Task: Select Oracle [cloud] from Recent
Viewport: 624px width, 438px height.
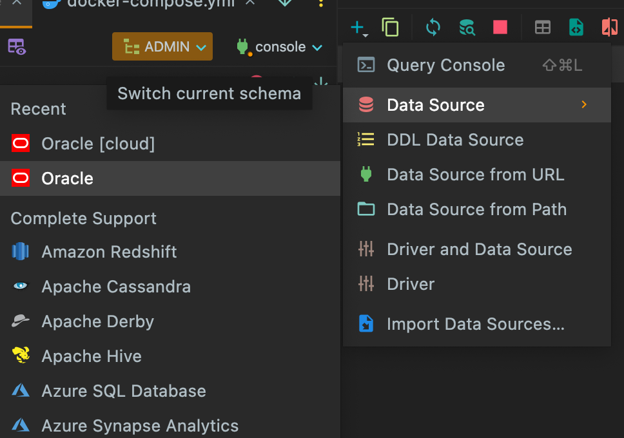Action: point(170,144)
